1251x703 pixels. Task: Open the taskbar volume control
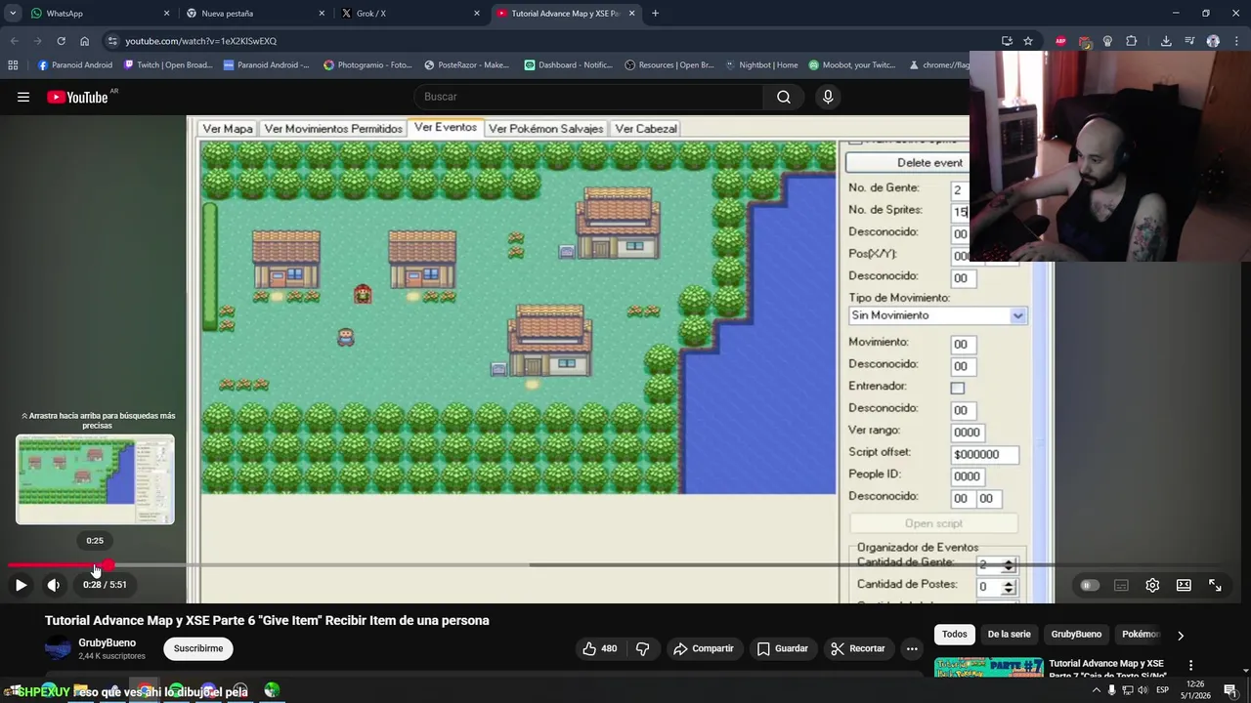tap(1143, 690)
